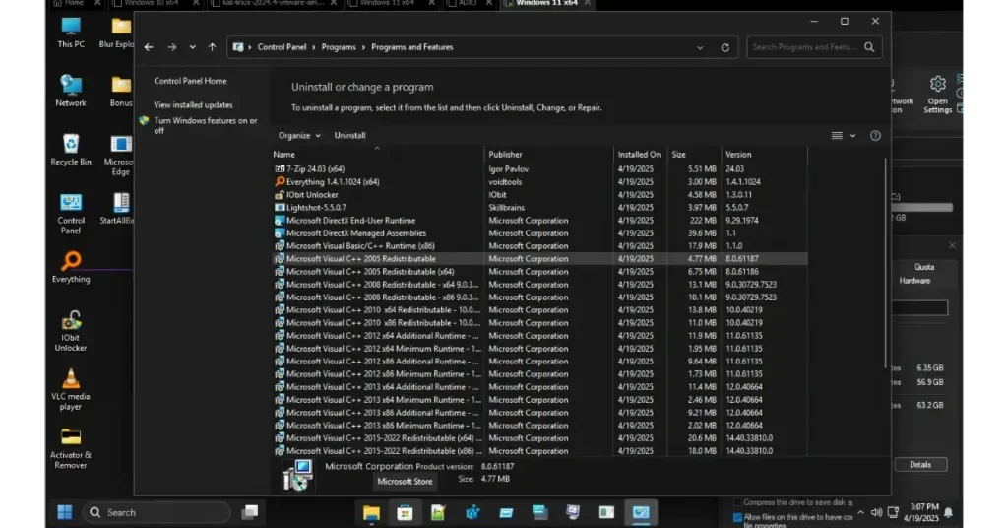This screenshot has width=1008, height=528.
Task: Select the Recycle Bin desktop icon
Action: point(71,150)
